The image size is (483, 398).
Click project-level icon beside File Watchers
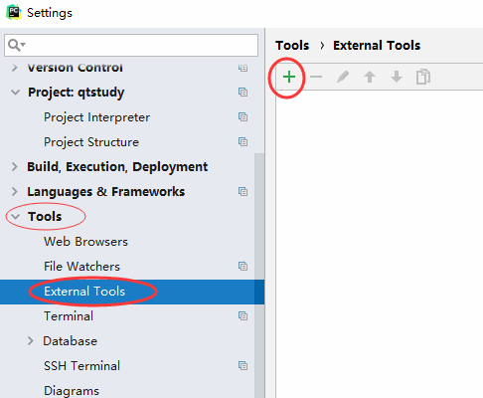tap(242, 267)
